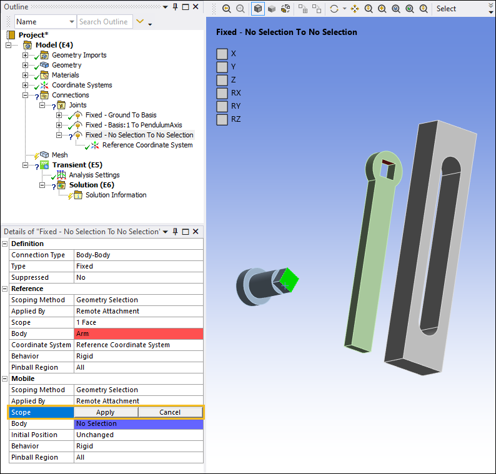Expand the Geometry Imports tree node

click(26, 55)
